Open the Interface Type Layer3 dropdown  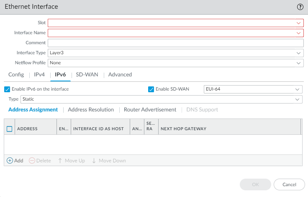[299, 53]
